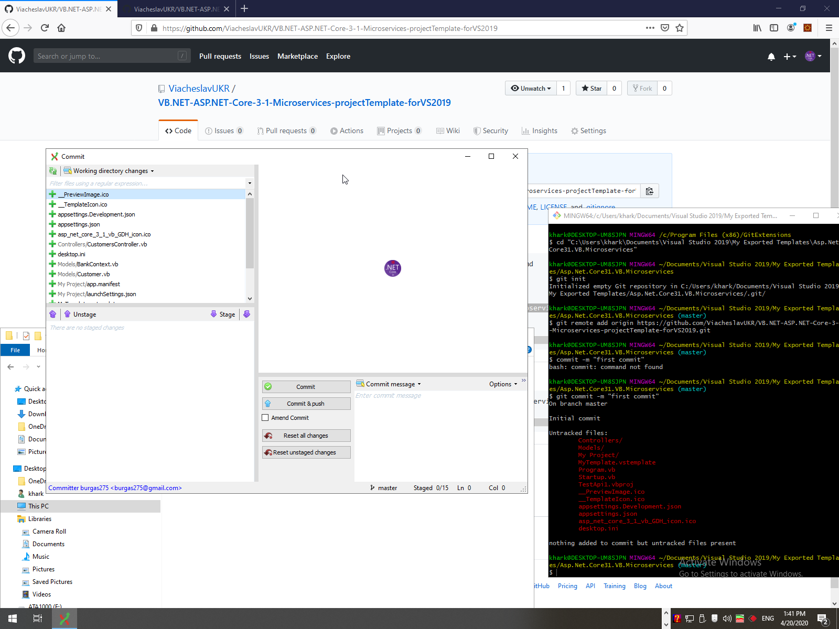839x629 pixels.
Task: Reload the page in Firefox
Action: click(x=45, y=28)
